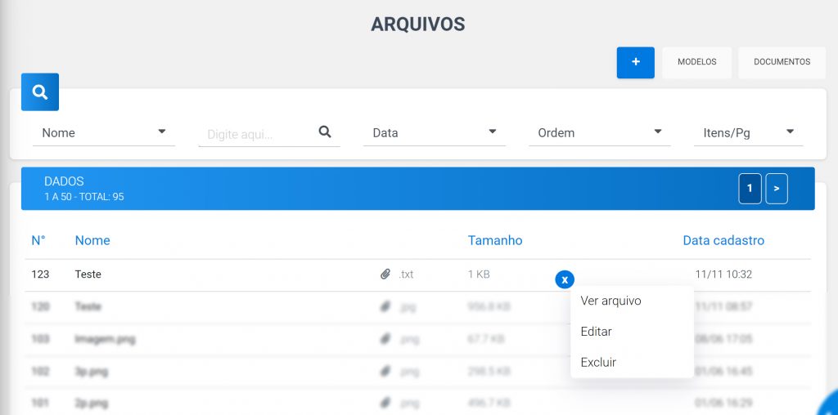Click the plus add file button
The image size is (838, 415).
tap(635, 62)
